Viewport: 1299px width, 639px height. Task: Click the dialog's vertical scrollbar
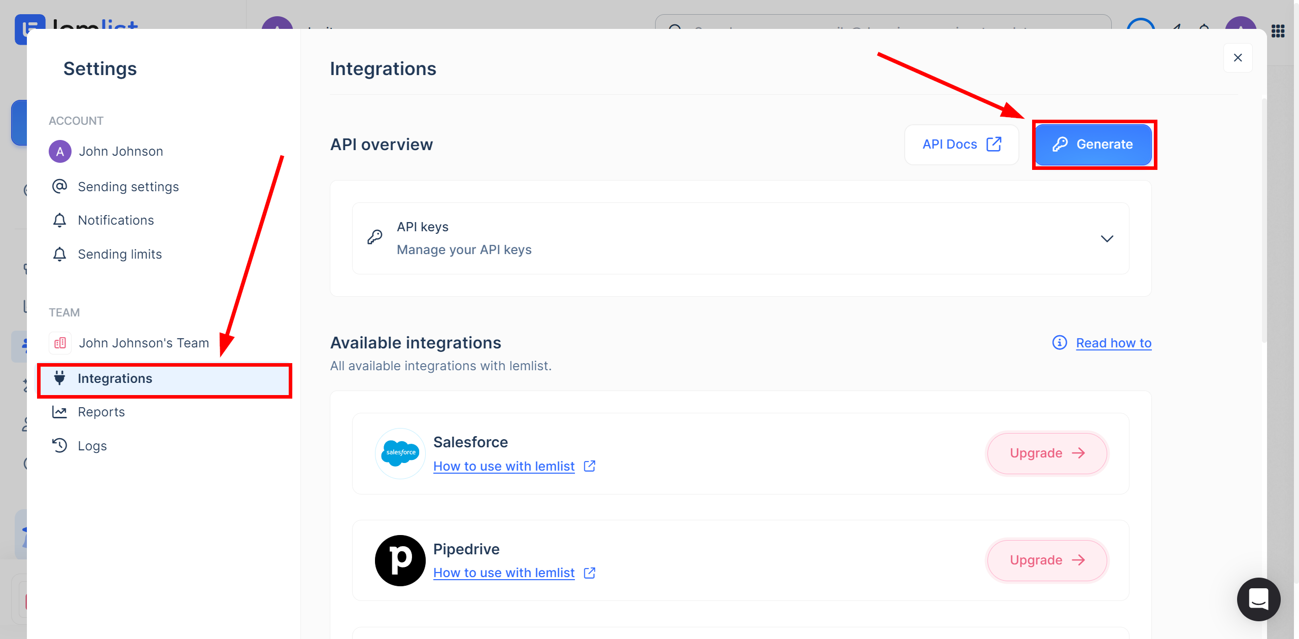(1263, 220)
